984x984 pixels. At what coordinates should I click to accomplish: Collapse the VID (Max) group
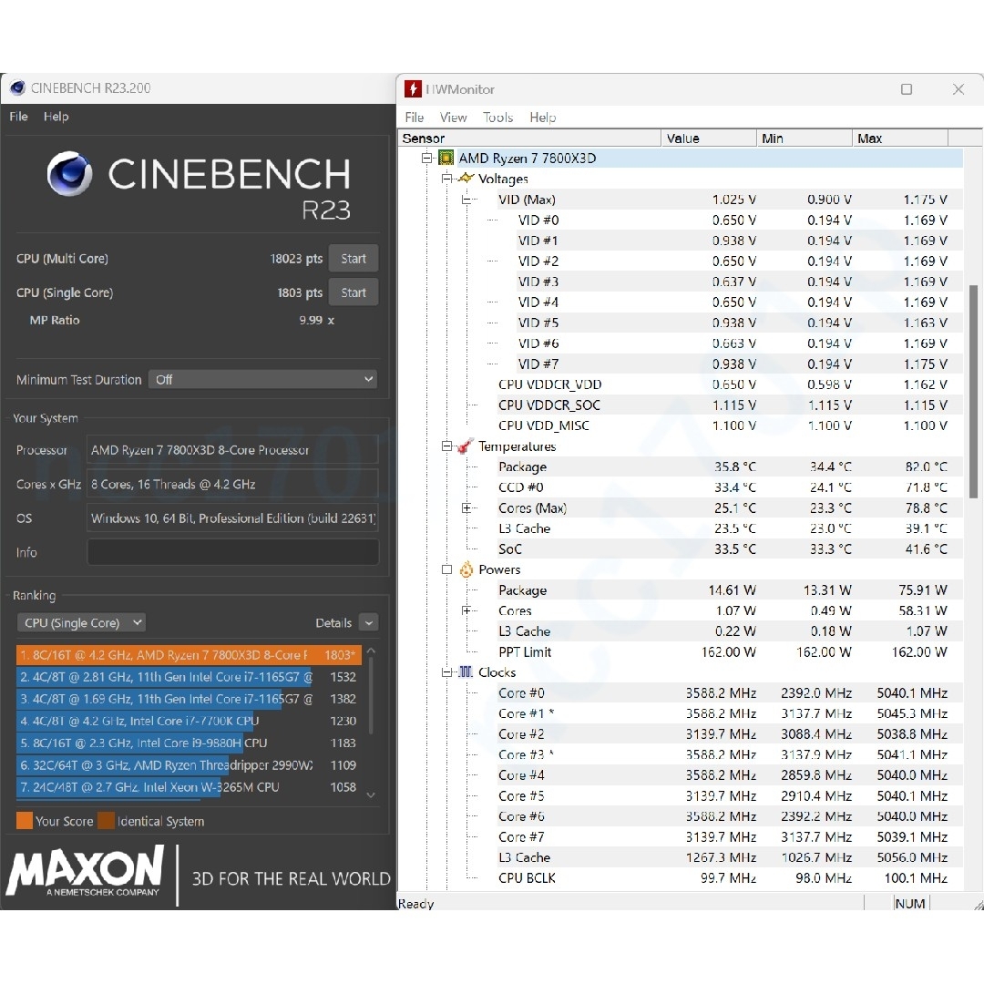[466, 200]
